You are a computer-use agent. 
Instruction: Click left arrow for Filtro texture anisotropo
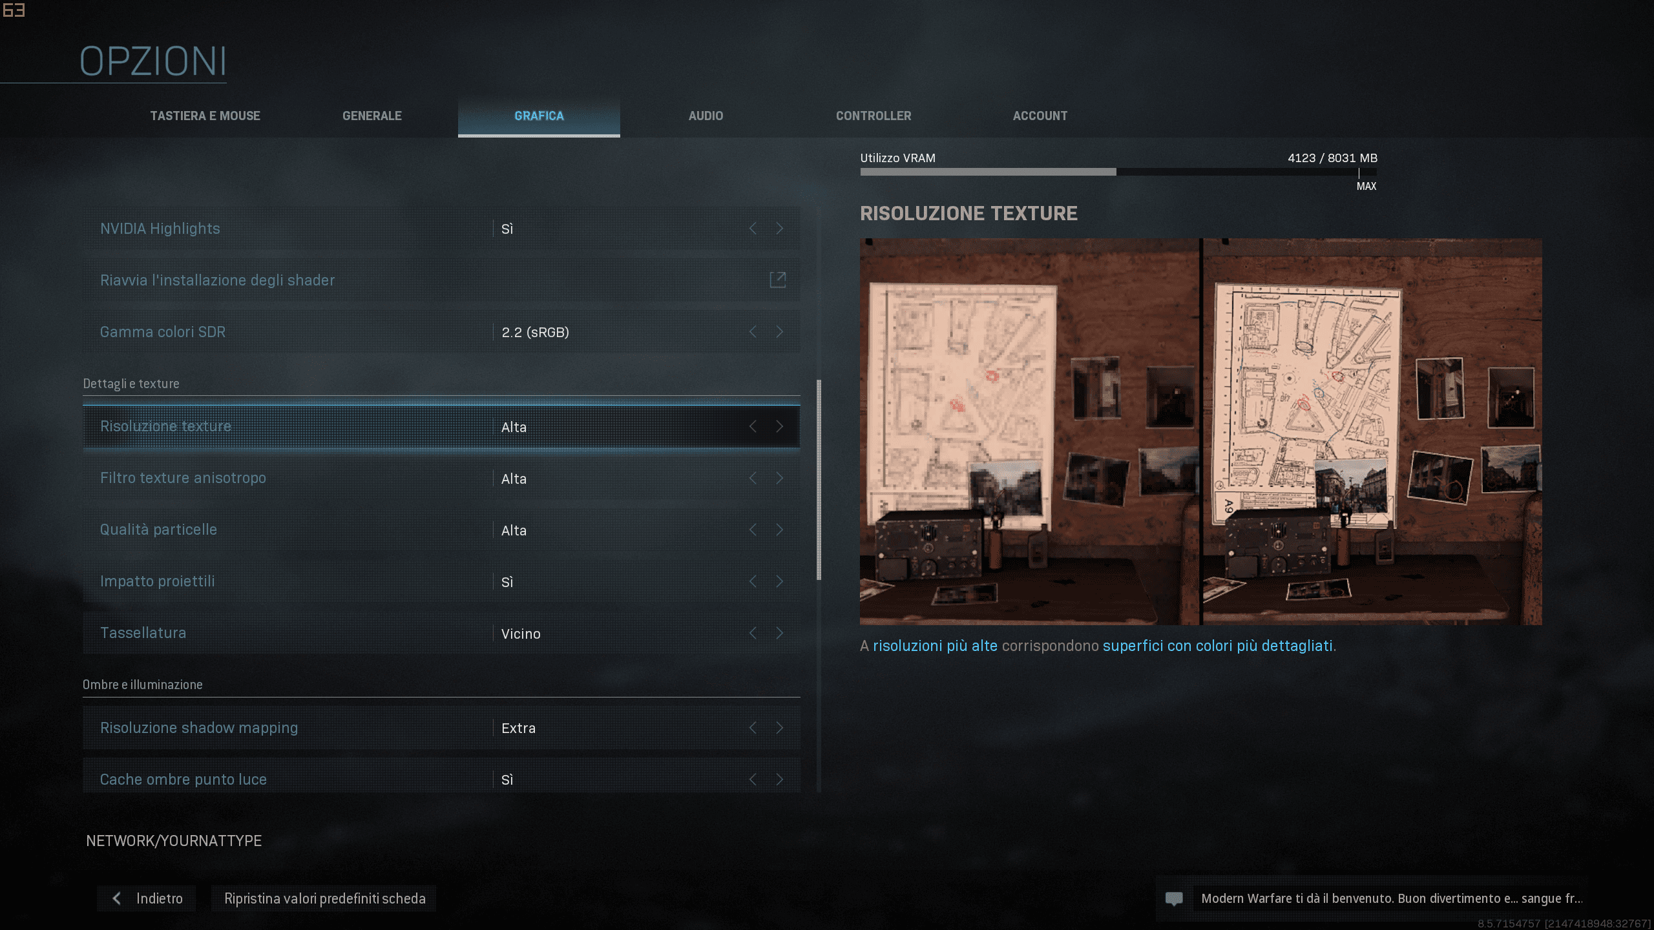pyautogui.click(x=753, y=477)
